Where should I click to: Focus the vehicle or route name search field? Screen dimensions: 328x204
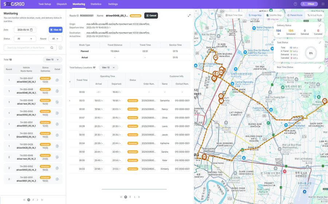[30, 48]
